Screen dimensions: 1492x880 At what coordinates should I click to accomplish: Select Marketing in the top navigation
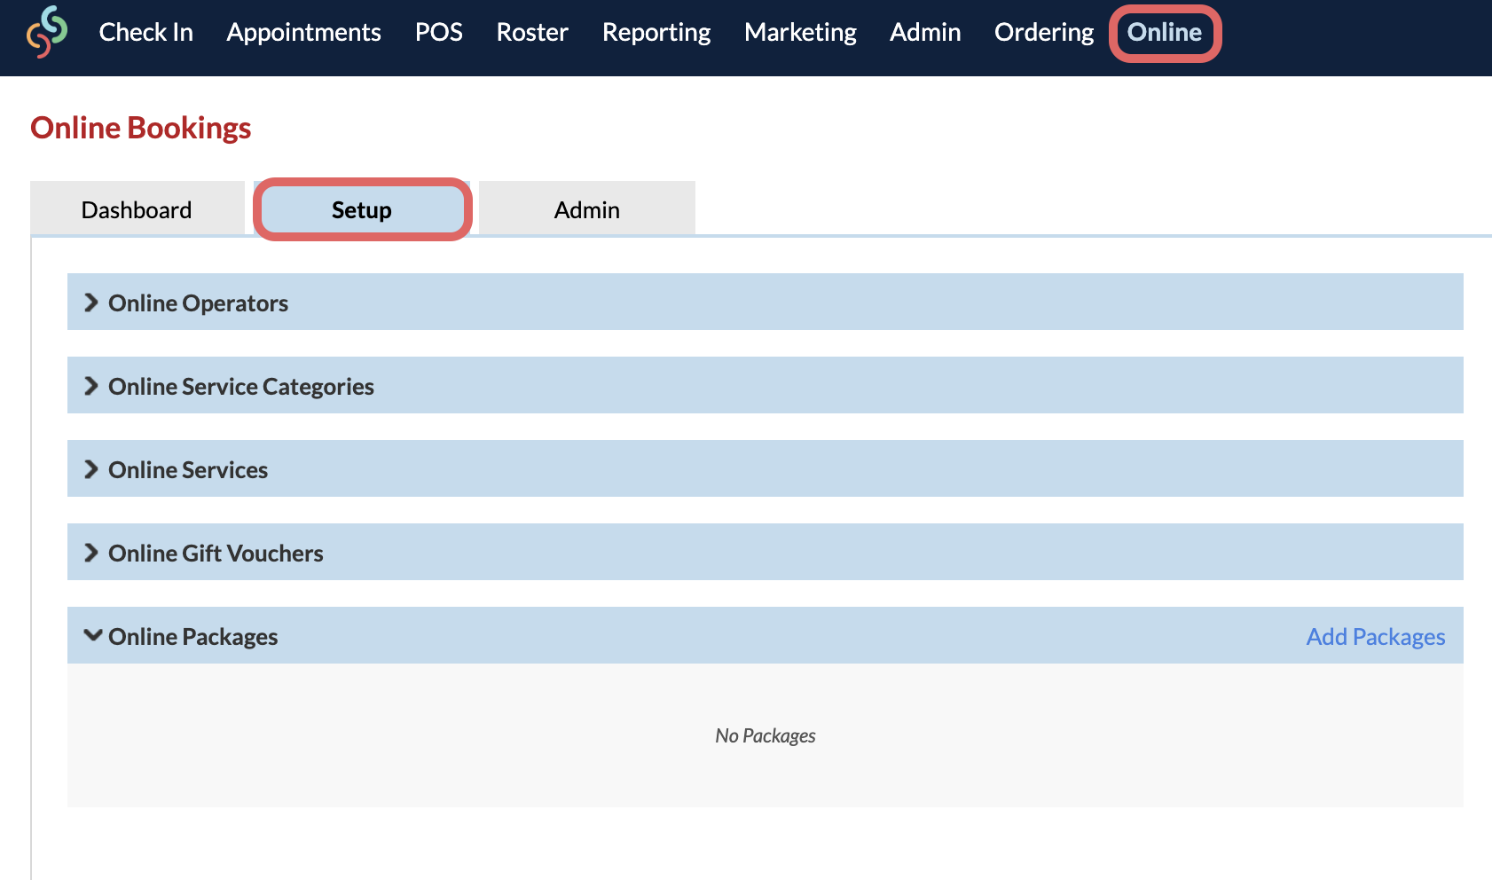(x=800, y=33)
